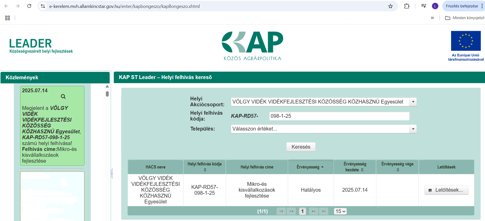Sort by Érvényesség kezdete column
This screenshot has width=485, height=221.
pyautogui.click(x=355, y=167)
